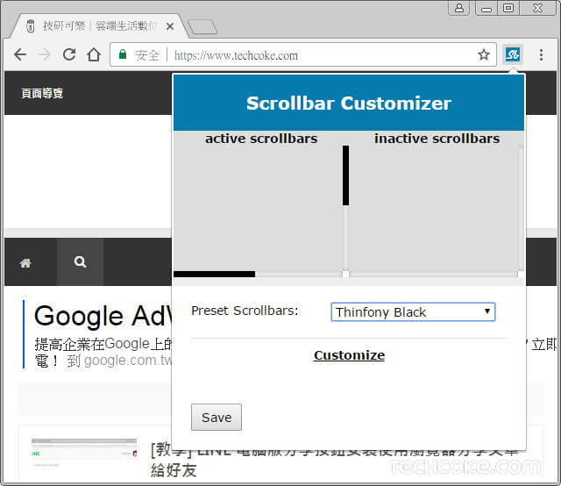Go to the home page icon
This screenshot has width=561, height=486.
(x=94, y=54)
